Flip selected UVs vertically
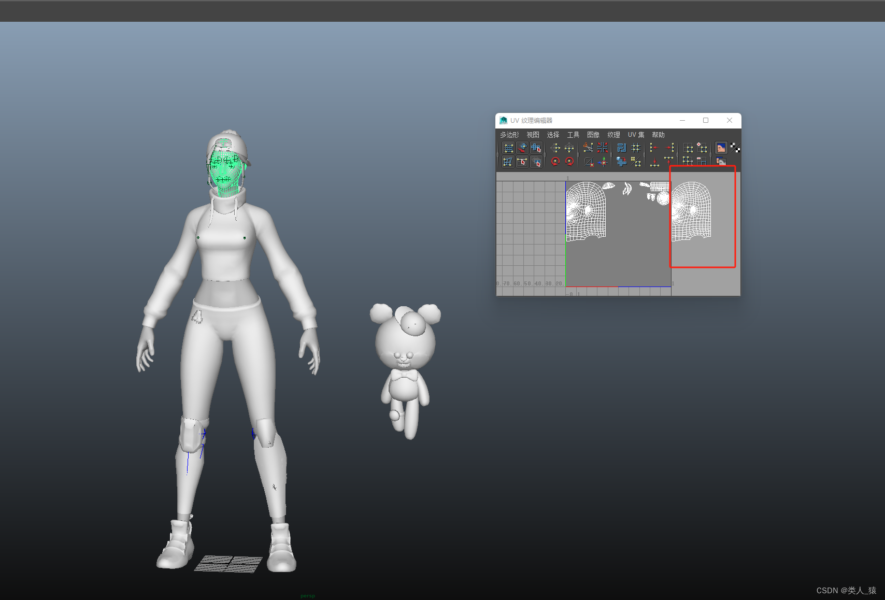This screenshot has height=600, width=885. coord(569,148)
